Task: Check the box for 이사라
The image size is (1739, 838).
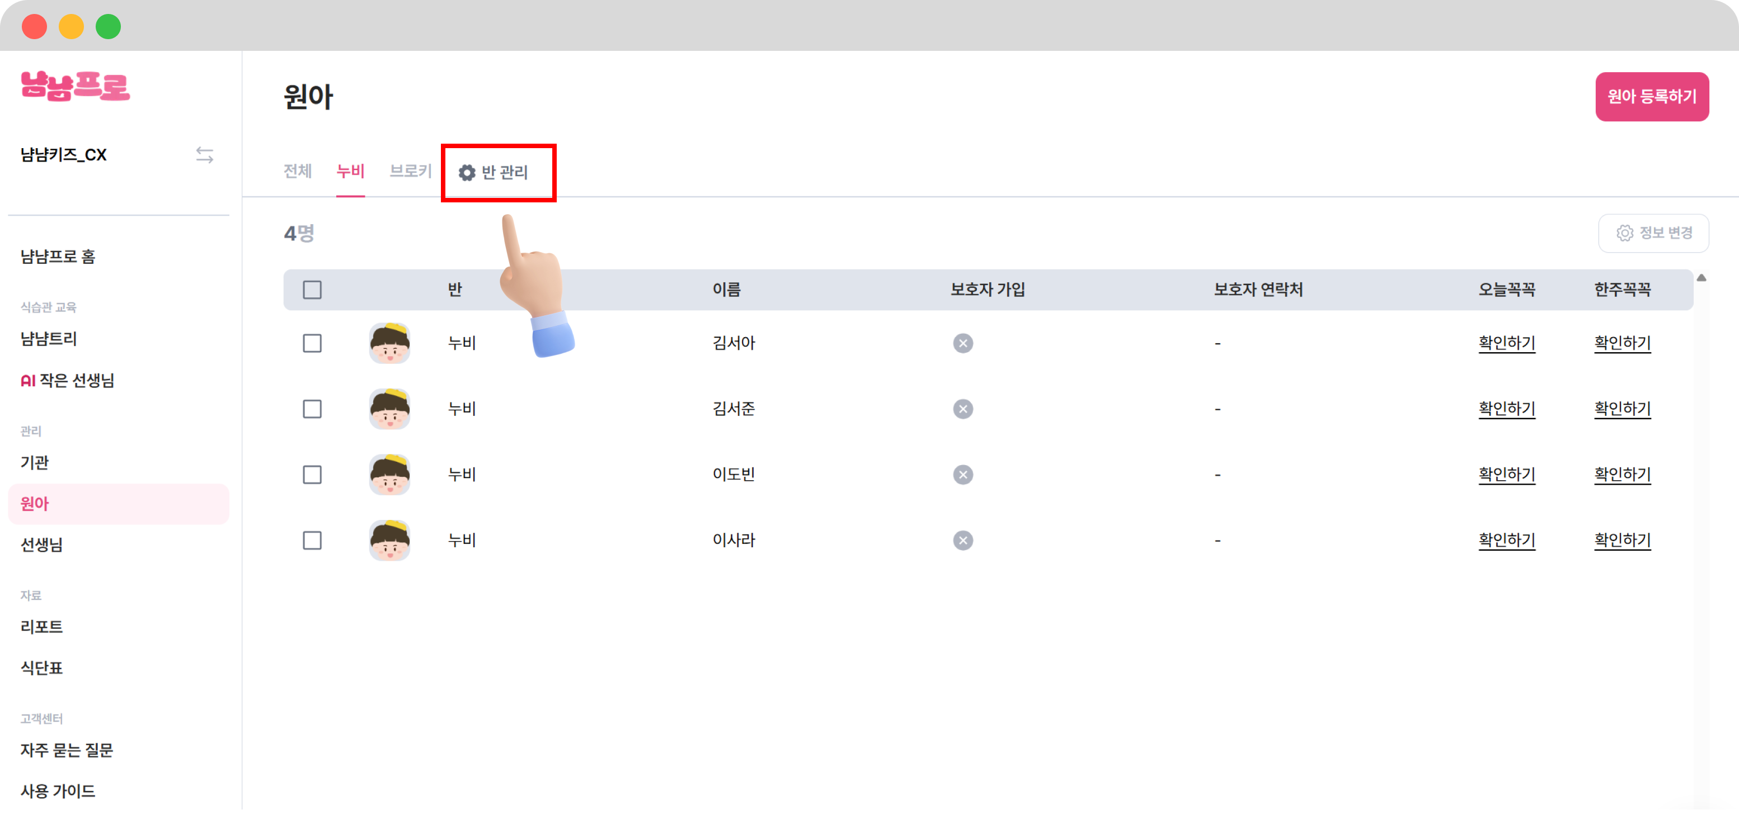Action: 312,541
